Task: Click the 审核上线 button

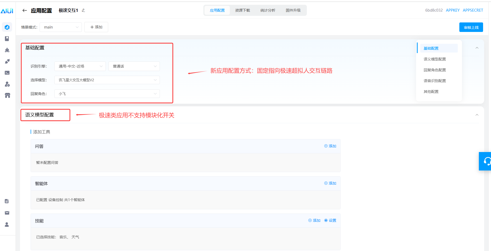Action: (471, 27)
